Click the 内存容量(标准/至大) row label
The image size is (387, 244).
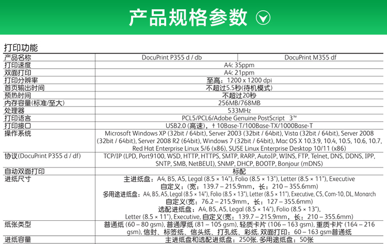point(35,103)
